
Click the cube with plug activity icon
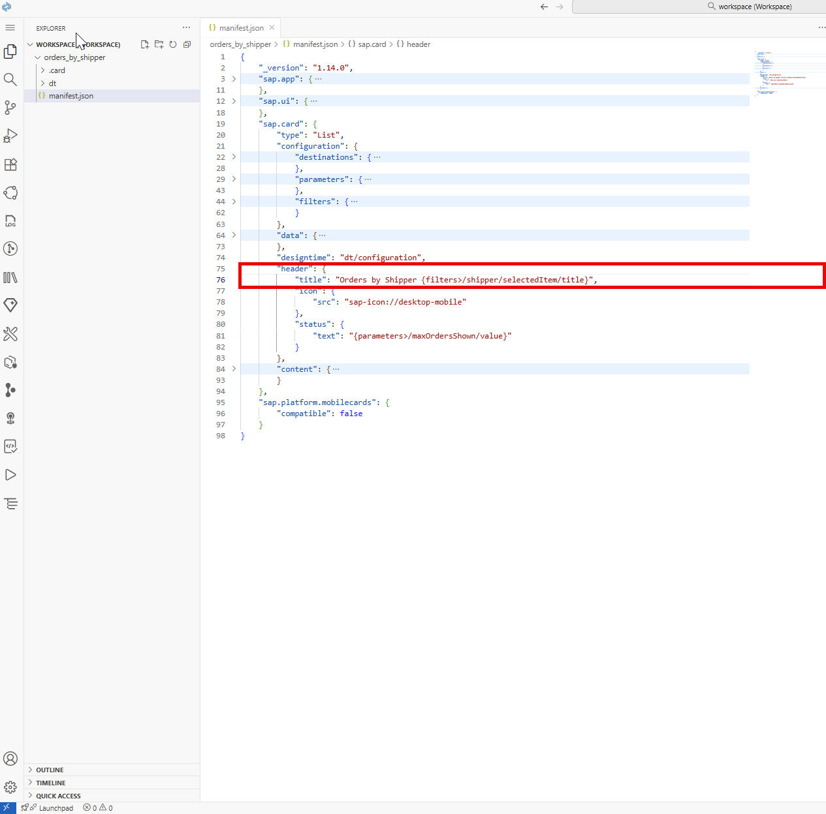10,362
